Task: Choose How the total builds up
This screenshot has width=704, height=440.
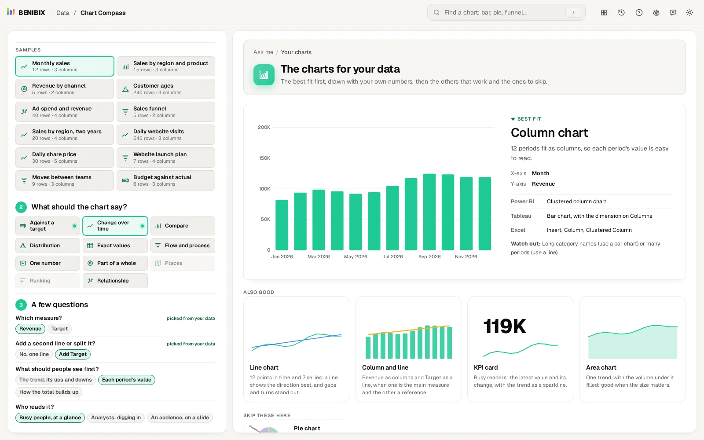Action: click(49, 392)
